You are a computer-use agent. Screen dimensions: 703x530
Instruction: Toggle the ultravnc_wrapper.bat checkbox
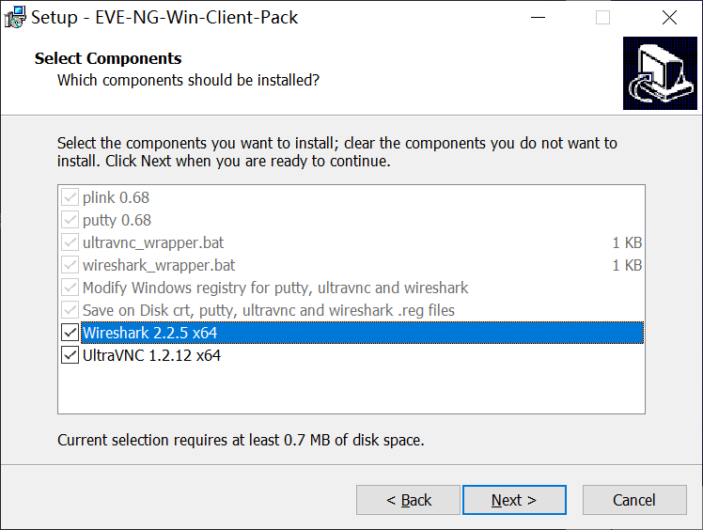tap(70, 242)
